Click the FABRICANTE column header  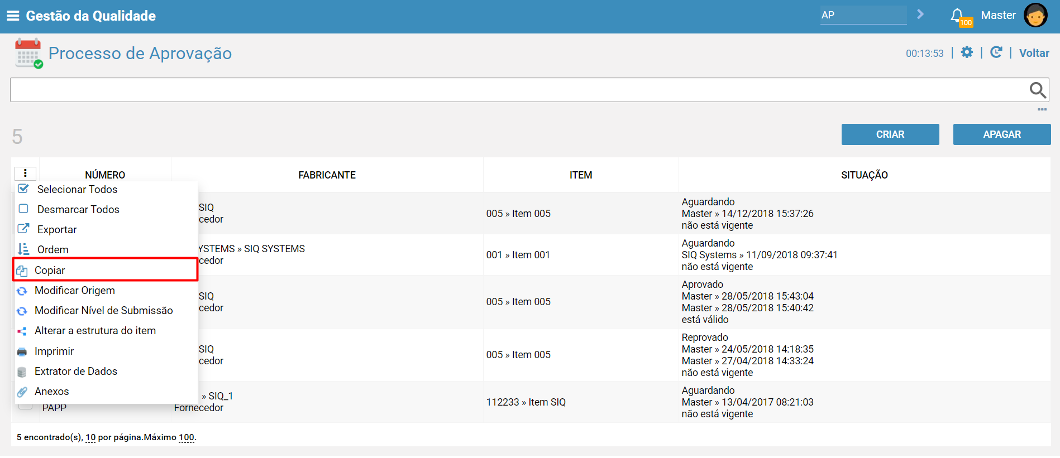point(327,175)
